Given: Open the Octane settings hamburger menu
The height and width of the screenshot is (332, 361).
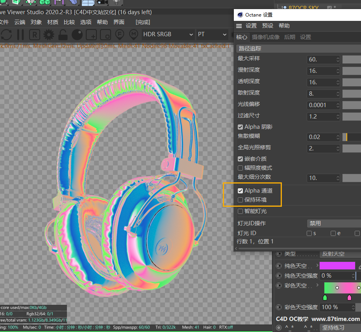Looking at the screenshot, I should pos(239,26).
